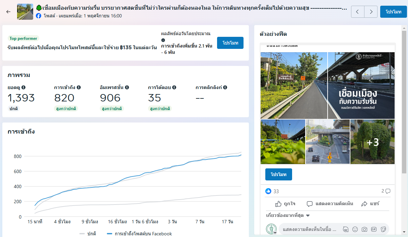
Task: Insert an emoji in the comment box
Action: (355, 229)
